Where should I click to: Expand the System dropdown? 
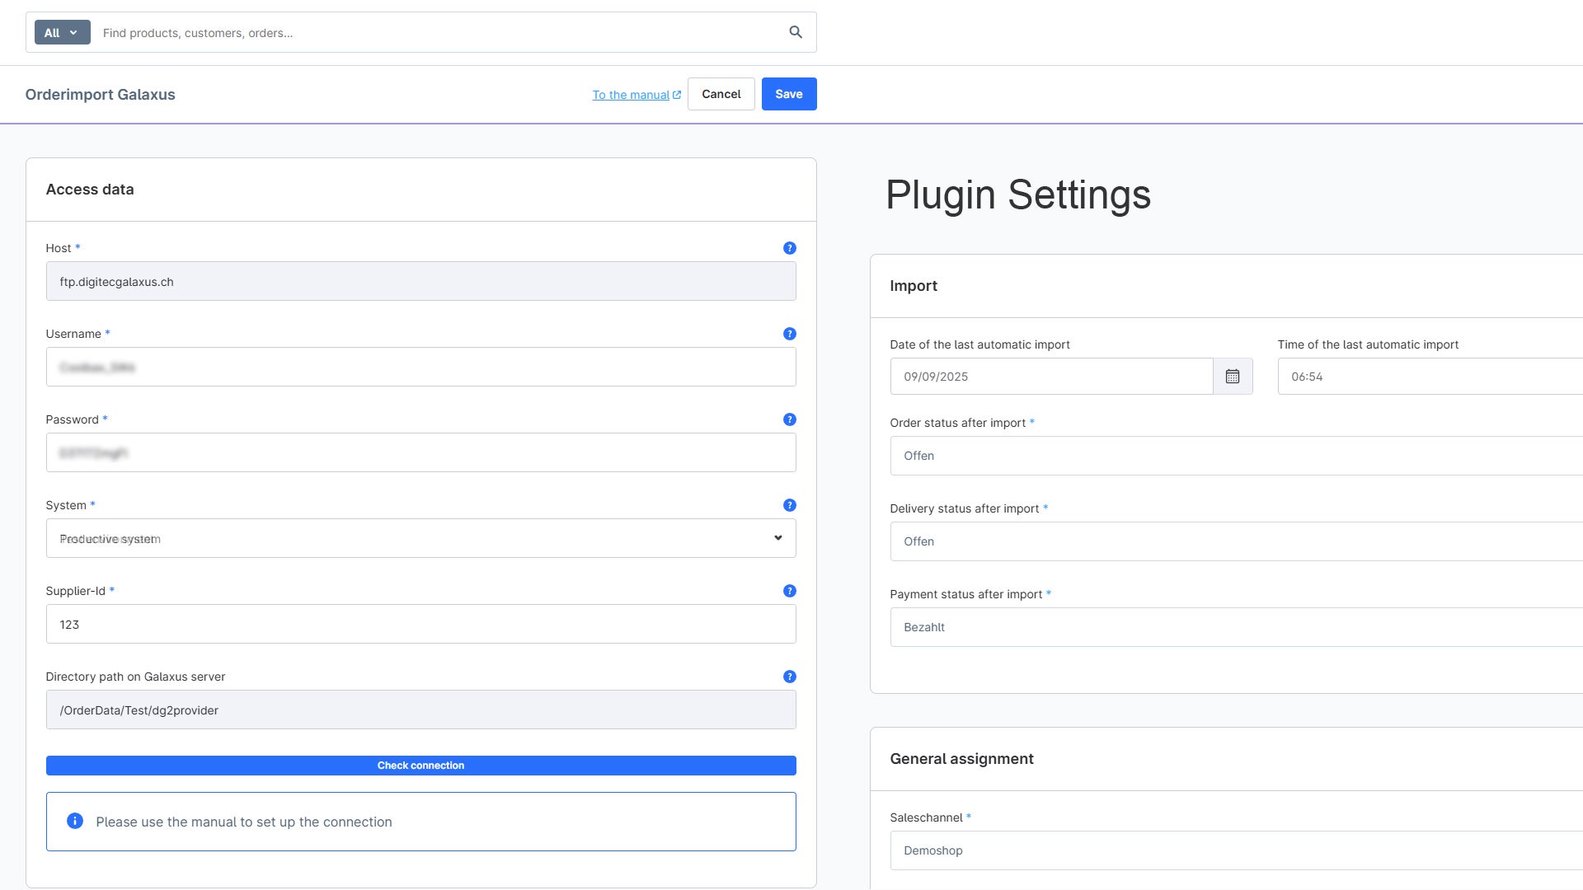[420, 538]
